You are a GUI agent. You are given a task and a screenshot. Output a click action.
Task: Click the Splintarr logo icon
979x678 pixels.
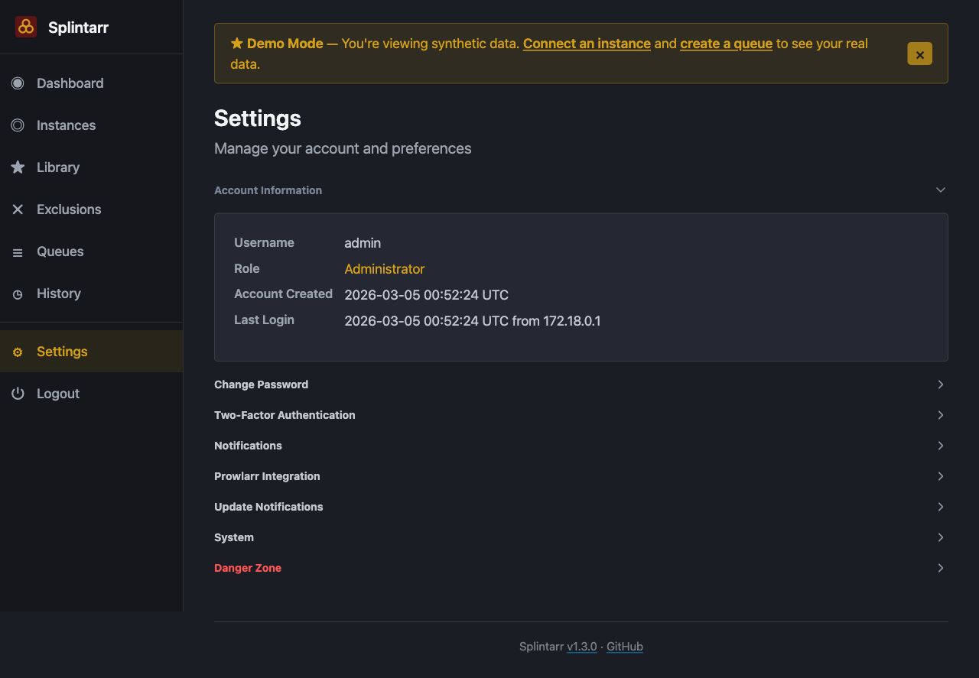(x=25, y=27)
